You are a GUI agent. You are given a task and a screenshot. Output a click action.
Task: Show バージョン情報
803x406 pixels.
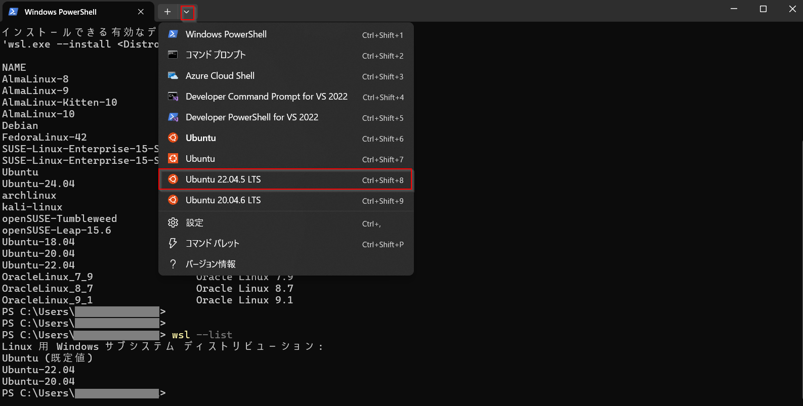coord(286,264)
